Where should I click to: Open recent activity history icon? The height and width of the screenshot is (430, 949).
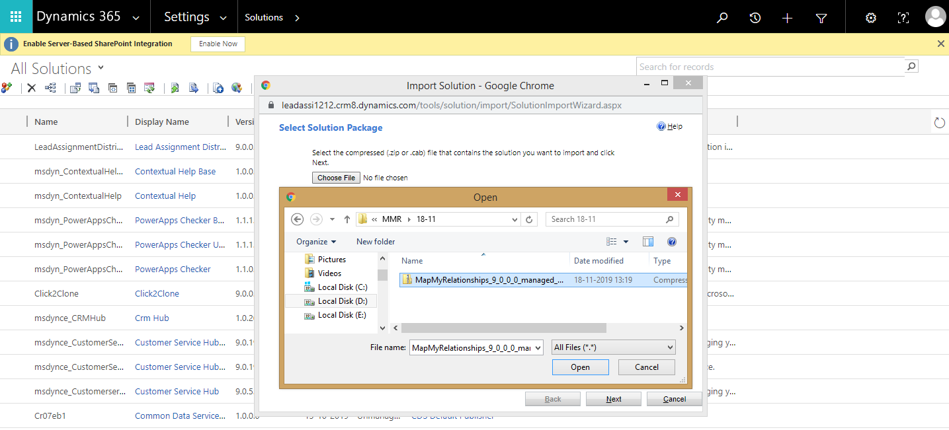(x=755, y=18)
